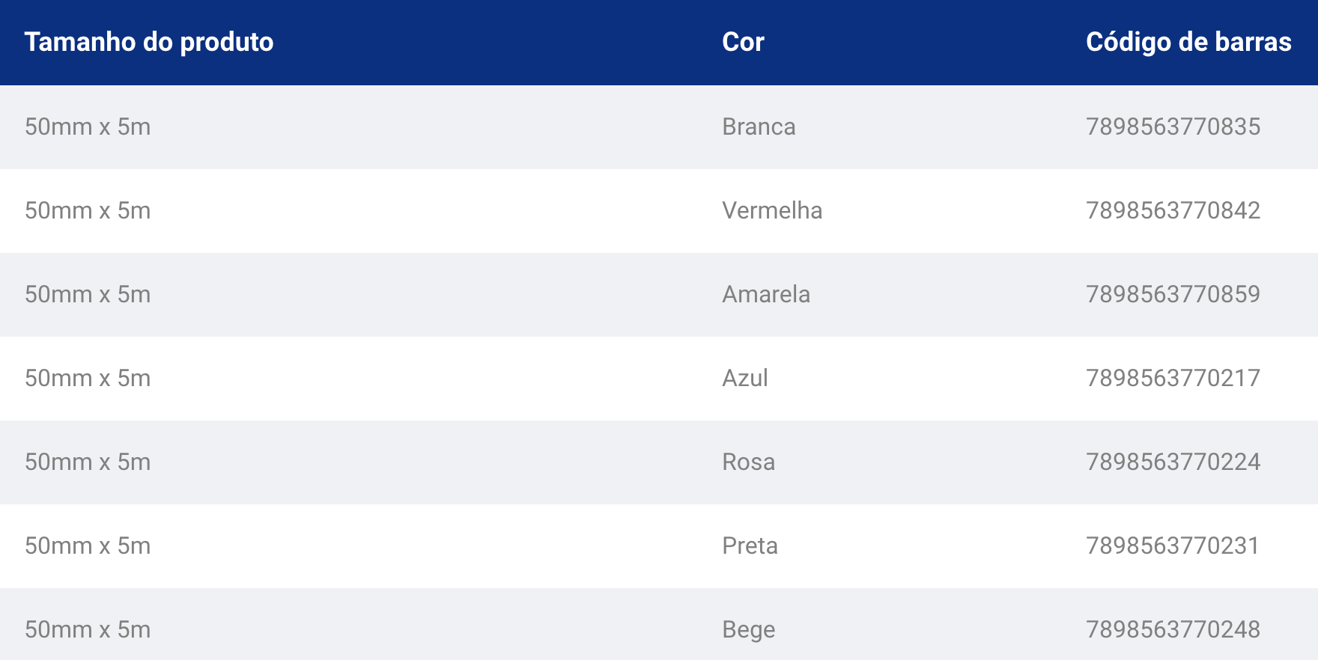Click barcode 7898563770859

[1173, 294]
